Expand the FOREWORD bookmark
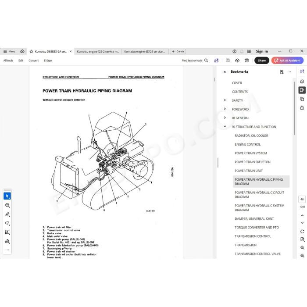307x307 pixels. pos(225,109)
